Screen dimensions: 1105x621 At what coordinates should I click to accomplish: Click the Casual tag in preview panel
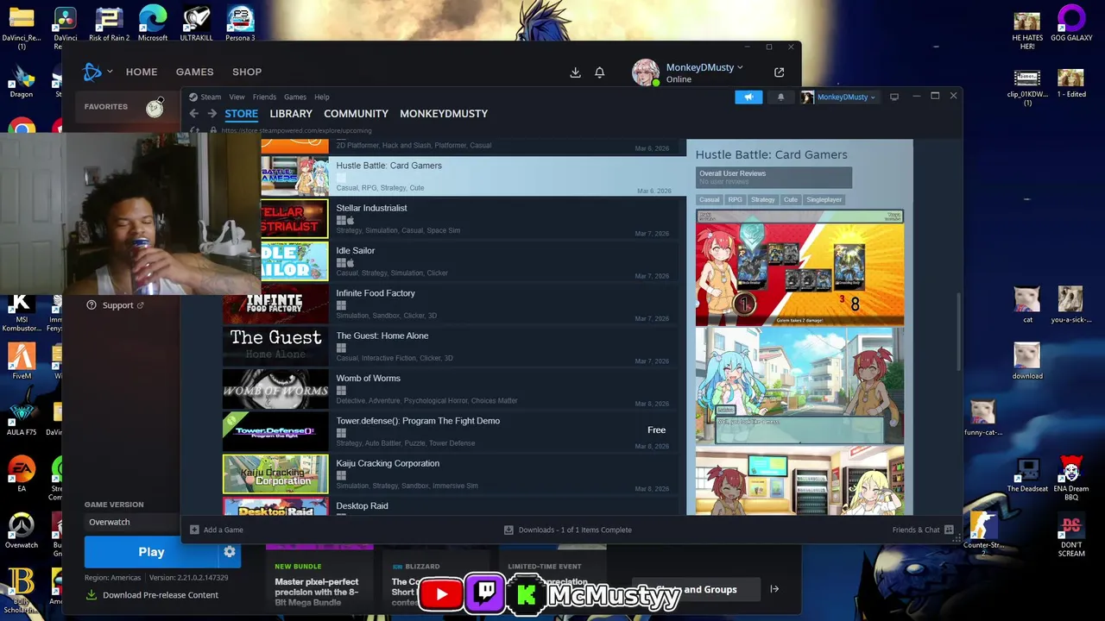pyautogui.click(x=709, y=199)
